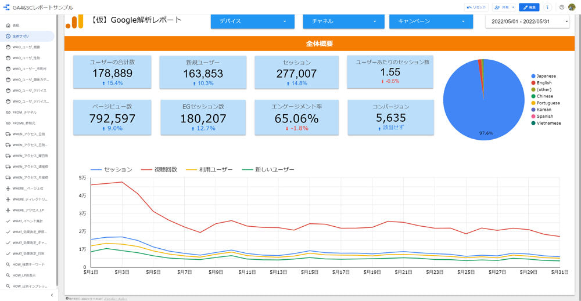Open the date range picker 2022/05/01 - 2022/05/31
Viewport: 581px width, 301px height.
pyautogui.click(x=528, y=21)
